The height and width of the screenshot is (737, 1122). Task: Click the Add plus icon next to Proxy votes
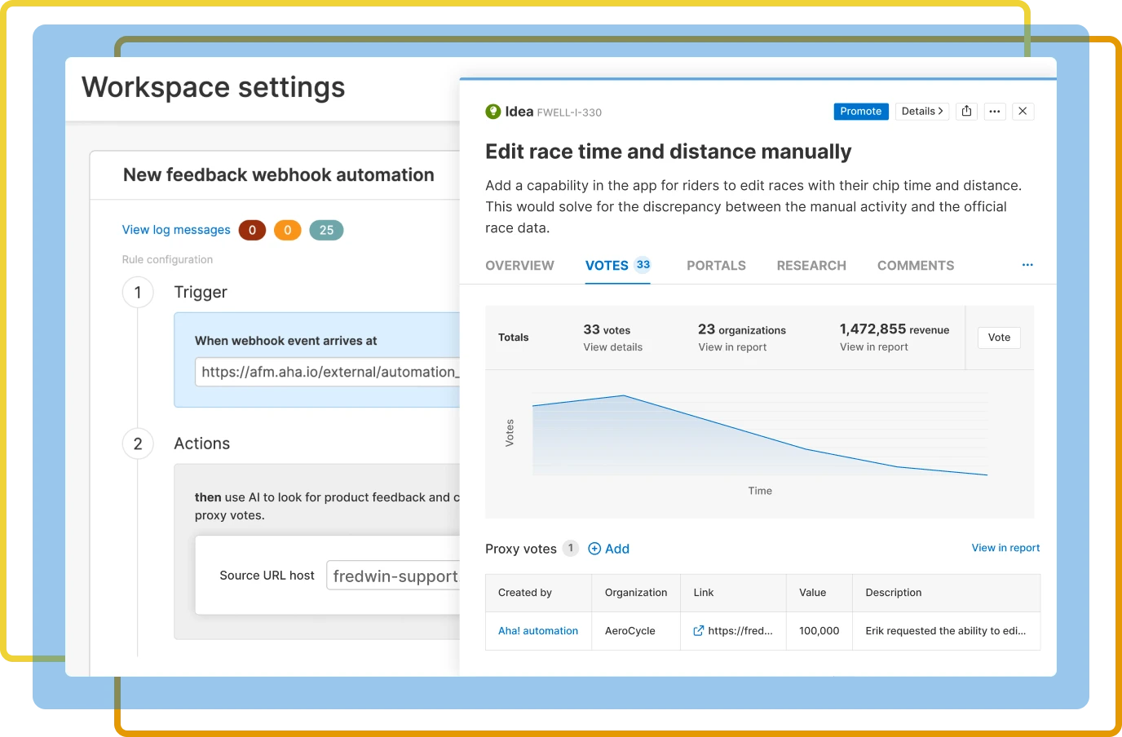click(594, 549)
